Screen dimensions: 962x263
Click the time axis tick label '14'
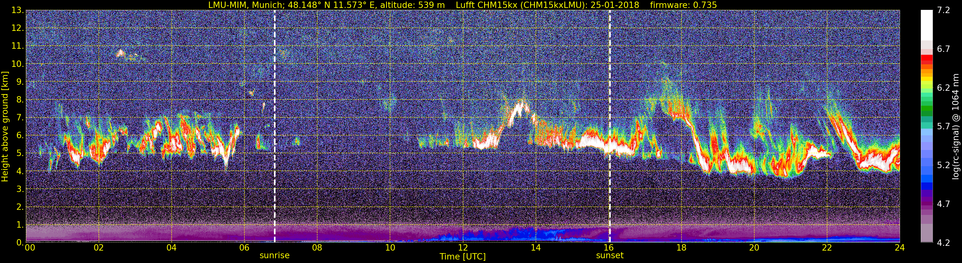tap(535, 248)
